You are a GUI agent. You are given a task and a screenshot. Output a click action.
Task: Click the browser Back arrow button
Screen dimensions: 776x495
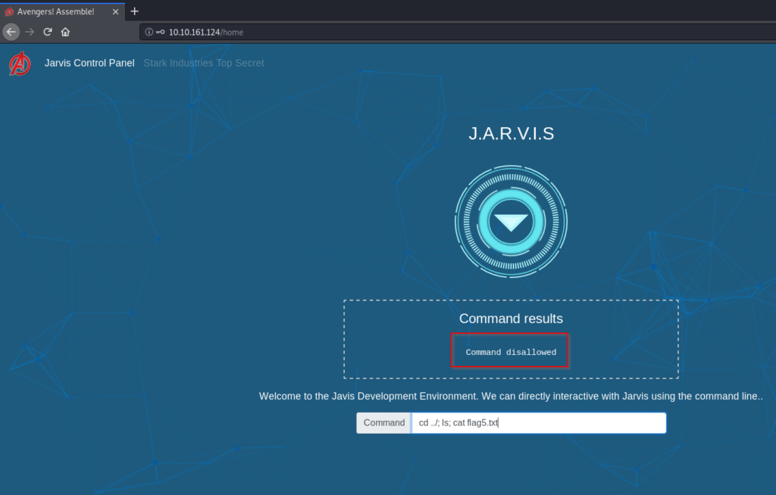pos(11,32)
